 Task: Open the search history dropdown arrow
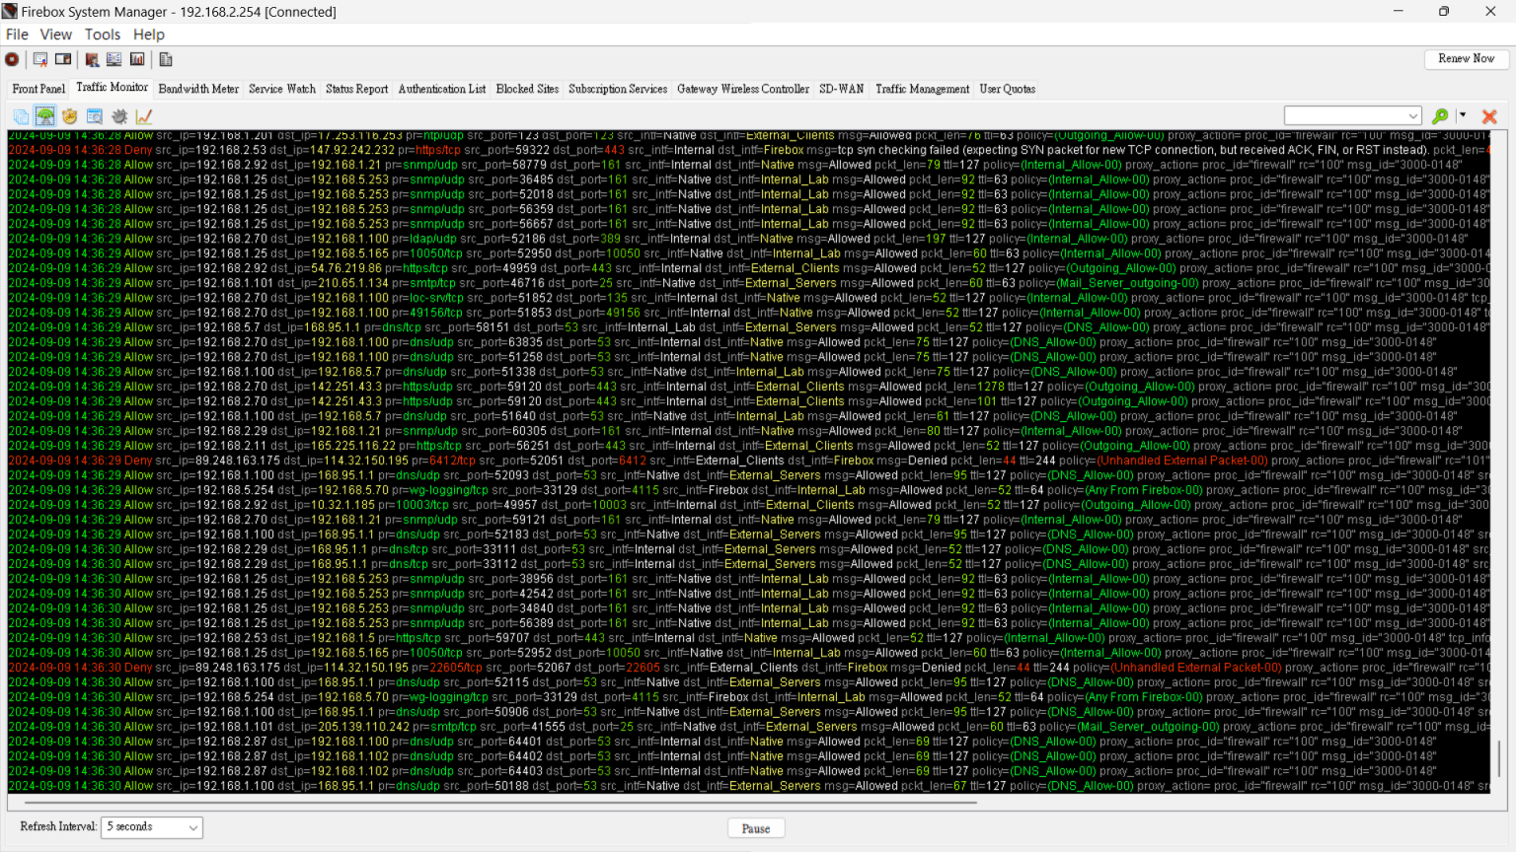(x=1412, y=114)
